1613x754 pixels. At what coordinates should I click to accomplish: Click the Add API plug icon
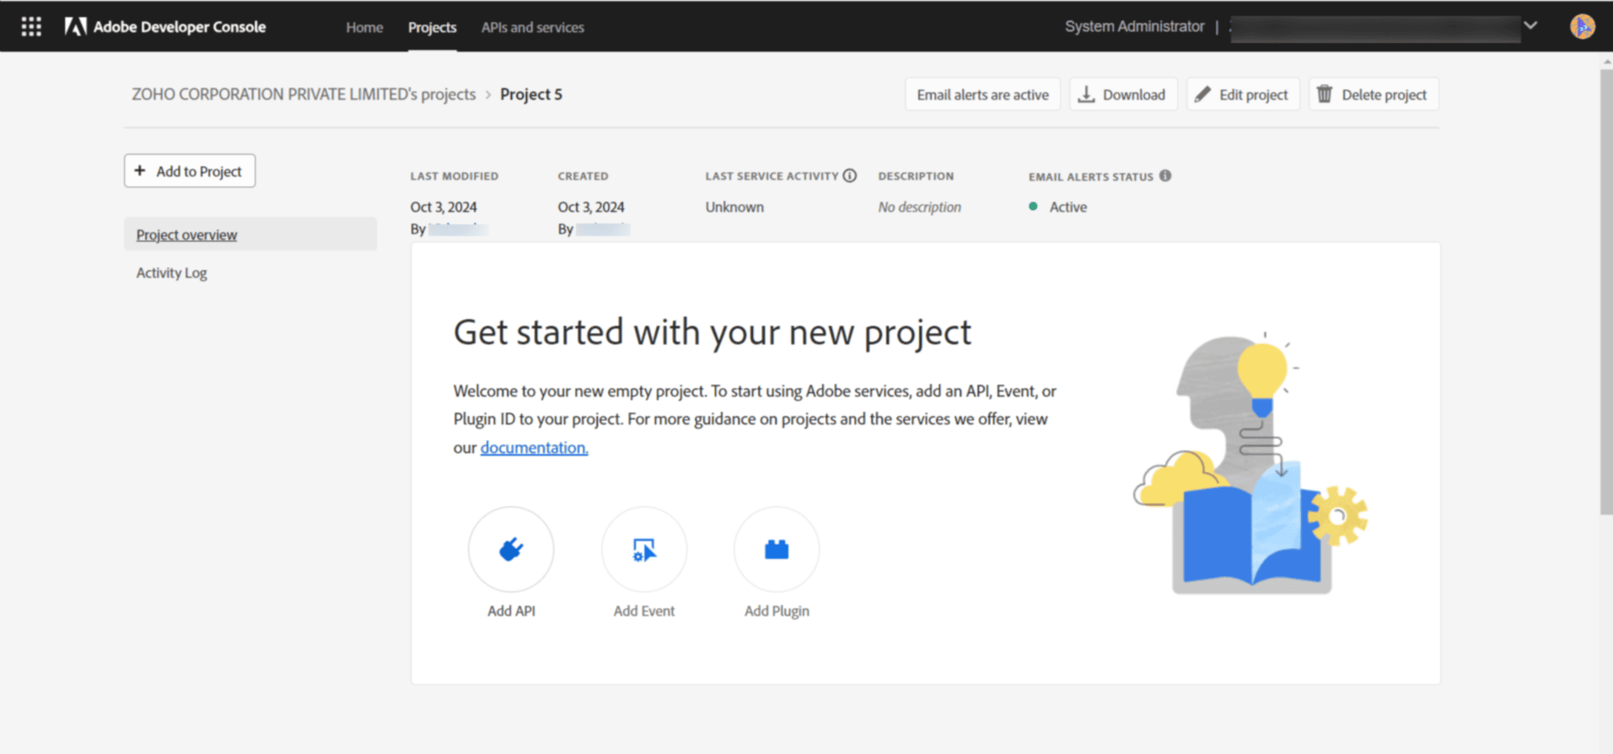coord(511,550)
